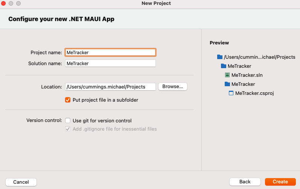
Task: Open the Browse... location picker
Action: (x=172, y=87)
